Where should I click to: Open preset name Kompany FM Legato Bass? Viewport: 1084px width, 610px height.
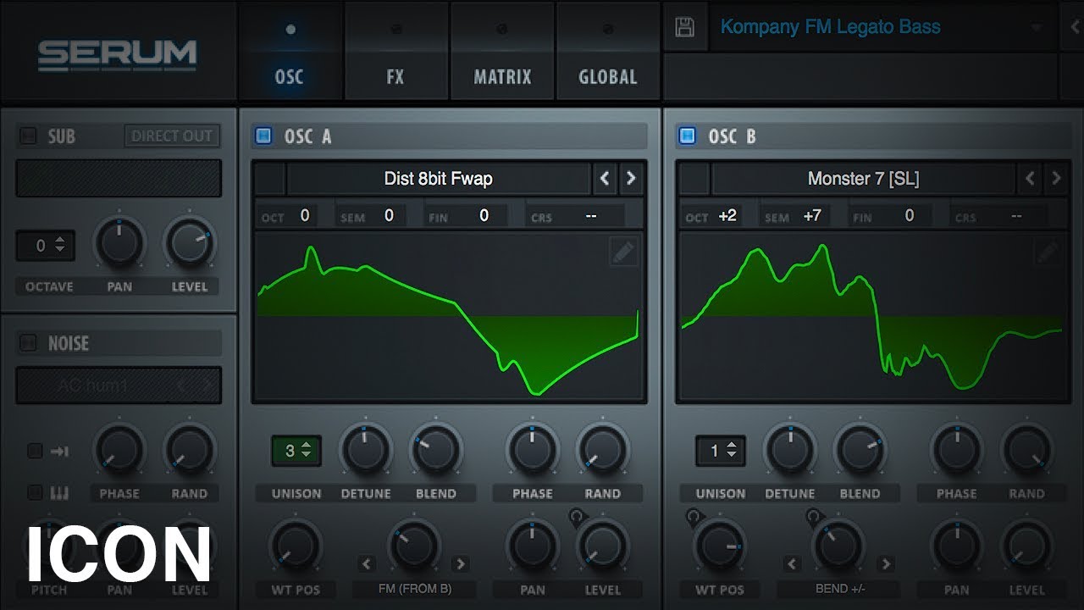click(830, 27)
